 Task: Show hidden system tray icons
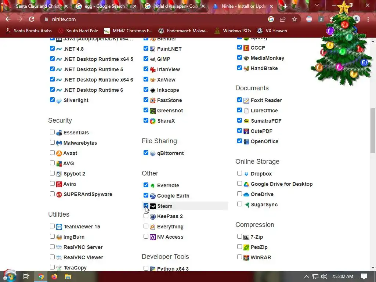tap(306, 276)
